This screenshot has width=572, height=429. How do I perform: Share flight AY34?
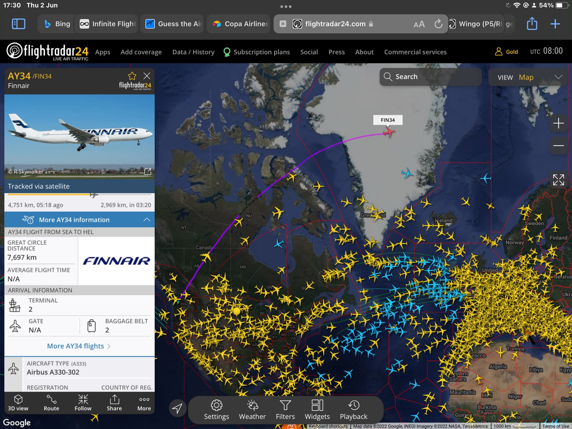114,403
